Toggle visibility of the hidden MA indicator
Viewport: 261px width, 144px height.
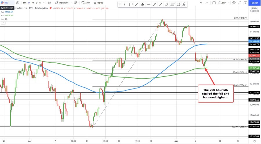tap(6, 19)
